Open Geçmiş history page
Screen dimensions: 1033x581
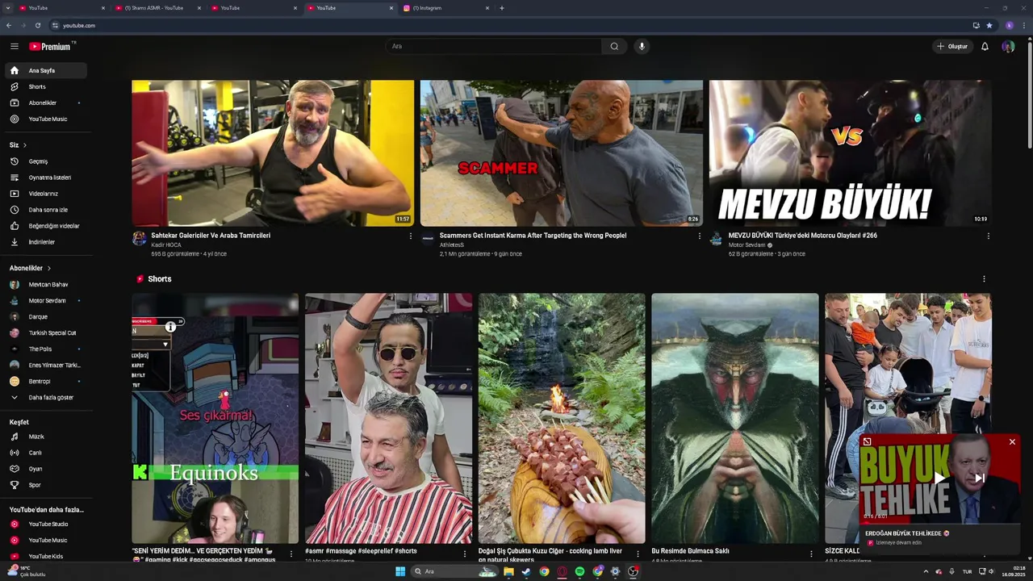[48, 161]
